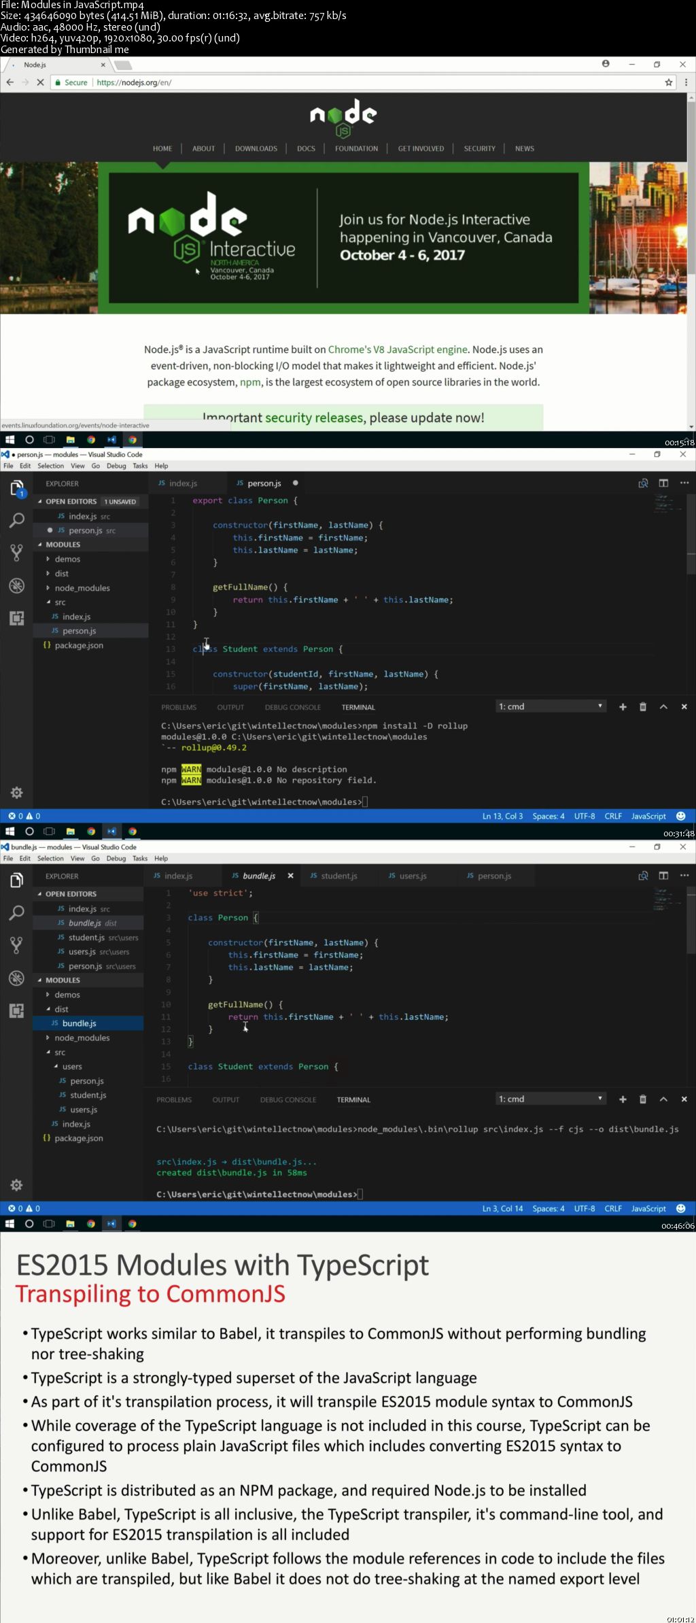Select terminal dropdown '1: cmd' in bundle.js window
The height and width of the screenshot is (1623, 696).
pos(551,1099)
